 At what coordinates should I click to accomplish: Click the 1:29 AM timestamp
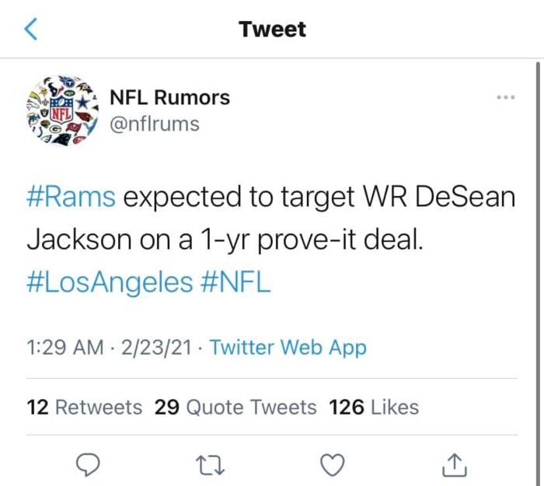click(65, 348)
